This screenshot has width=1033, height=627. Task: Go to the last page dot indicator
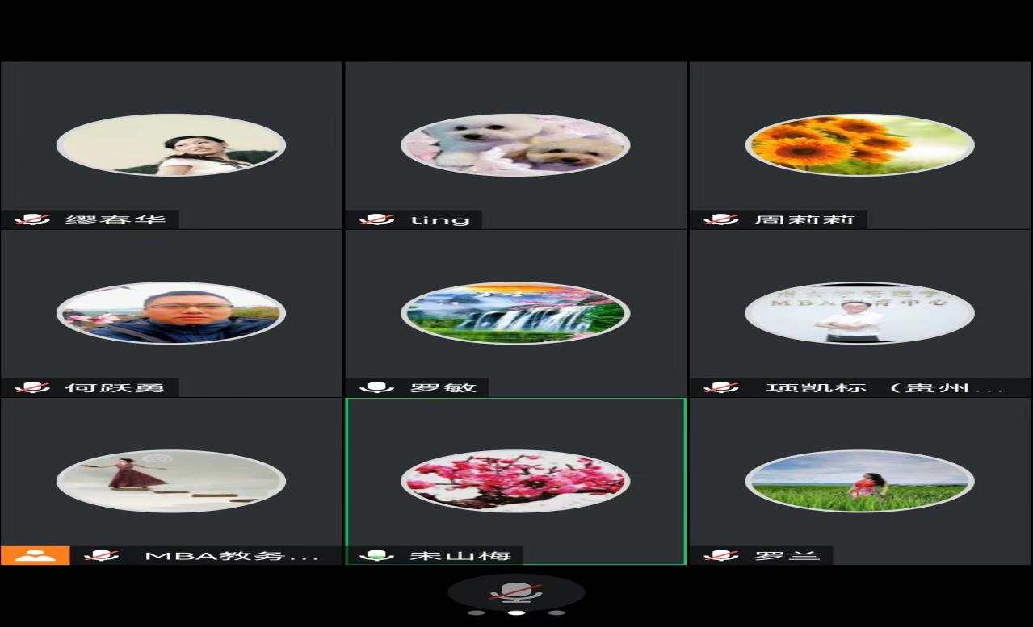pyautogui.click(x=556, y=612)
